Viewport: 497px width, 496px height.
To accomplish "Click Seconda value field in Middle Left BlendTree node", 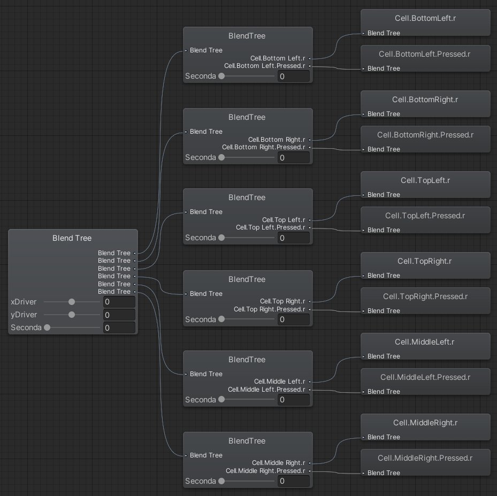I will pyautogui.click(x=294, y=400).
